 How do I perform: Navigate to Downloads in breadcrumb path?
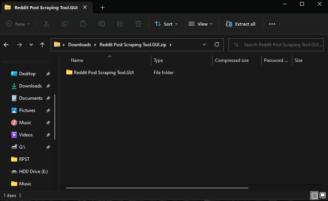(x=79, y=45)
